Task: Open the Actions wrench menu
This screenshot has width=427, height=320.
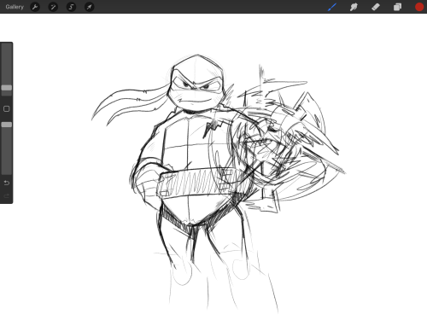Action: coord(35,7)
